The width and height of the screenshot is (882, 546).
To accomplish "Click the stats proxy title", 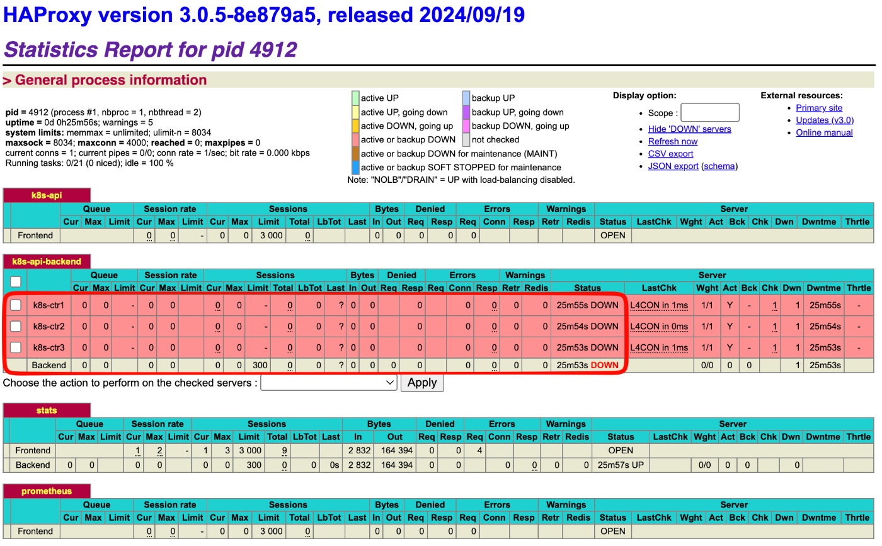I will pyautogui.click(x=47, y=410).
